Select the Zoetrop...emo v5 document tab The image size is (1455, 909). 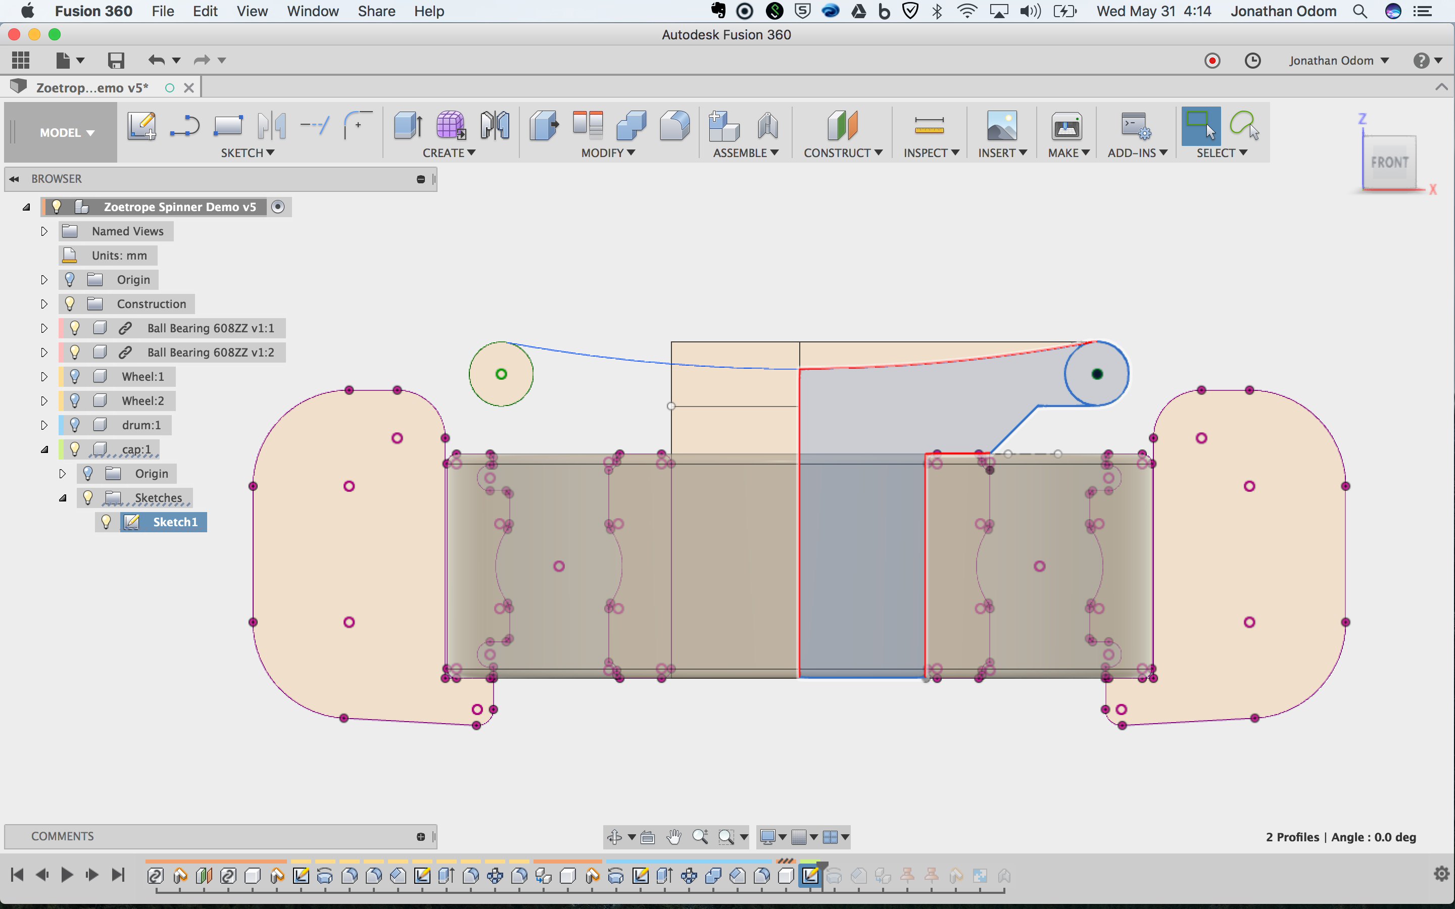point(92,88)
